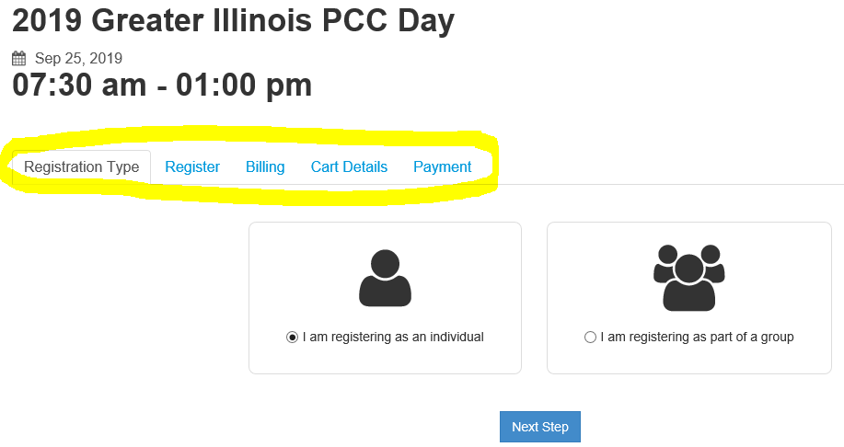The height and width of the screenshot is (447, 844).
Task: Click the group of people icon
Action: point(688,278)
